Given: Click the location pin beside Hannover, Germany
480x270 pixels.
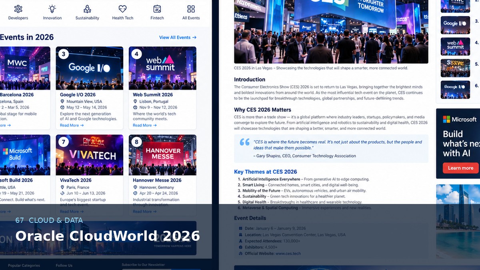Looking at the screenshot, I should [x=135, y=187].
